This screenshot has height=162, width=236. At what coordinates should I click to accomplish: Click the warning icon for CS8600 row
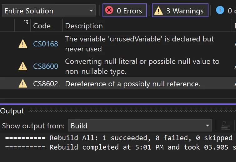point(23,66)
